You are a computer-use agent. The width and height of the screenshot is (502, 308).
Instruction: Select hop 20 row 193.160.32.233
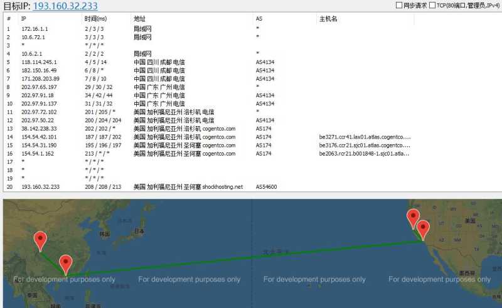(208, 187)
